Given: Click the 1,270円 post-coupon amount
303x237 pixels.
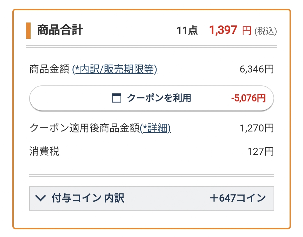Looking at the screenshot, I should (x=257, y=128).
